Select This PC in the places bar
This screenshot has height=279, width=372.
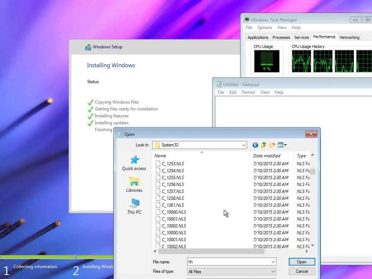[x=134, y=206]
